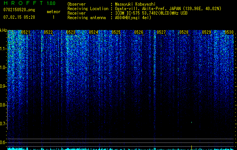
Task: Click the date stamp 07.02.15 05:20
Action: click(19, 17)
